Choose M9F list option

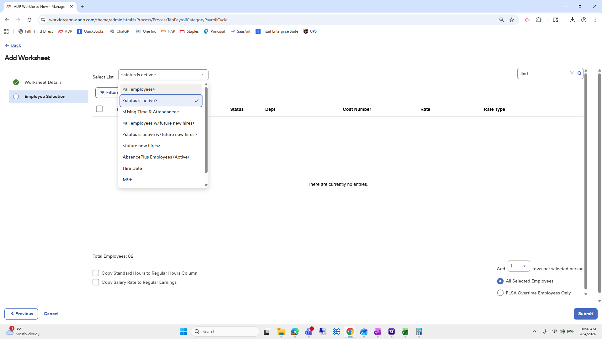point(161,180)
